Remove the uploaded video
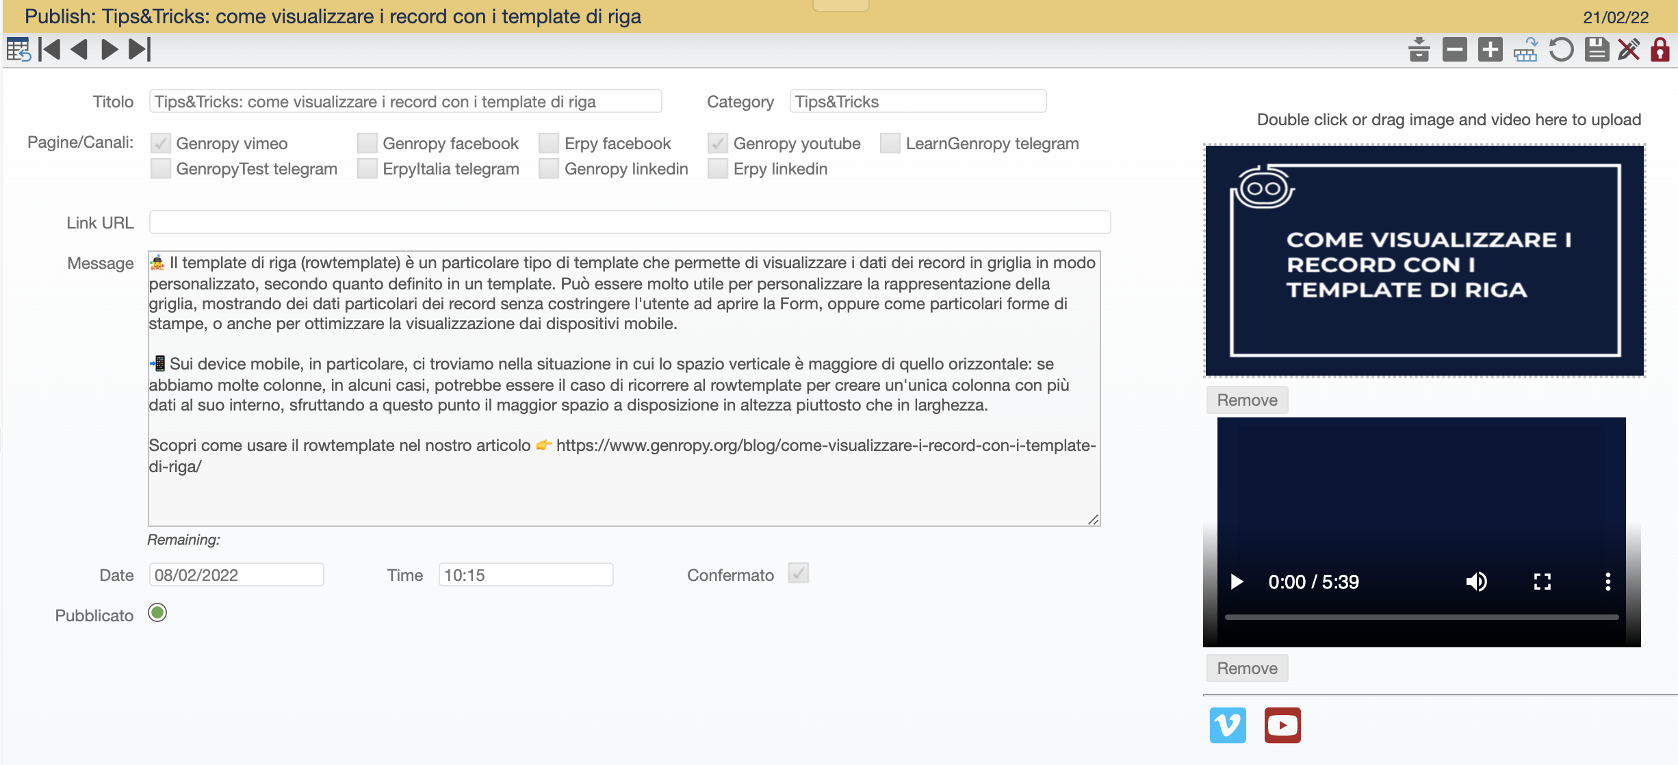 [x=1247, y=669]
